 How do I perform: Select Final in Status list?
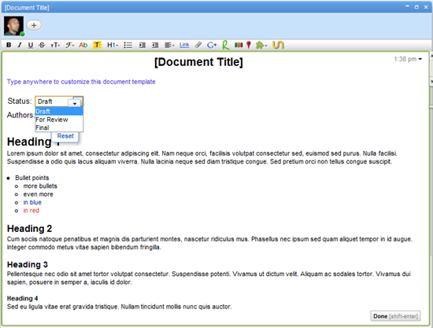pos(59,127)
